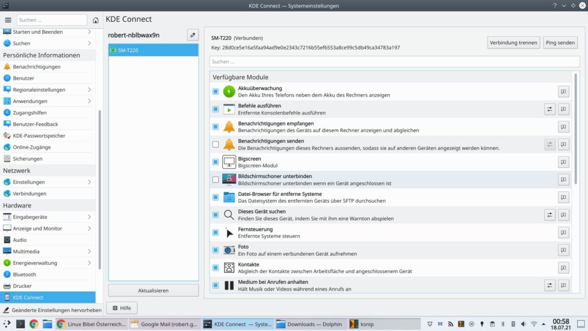Image resolution: width=588 pixels, height=331 pixels.
Task: Show info about the Akkuüberwachung module
Action: (x=563, y=91)
